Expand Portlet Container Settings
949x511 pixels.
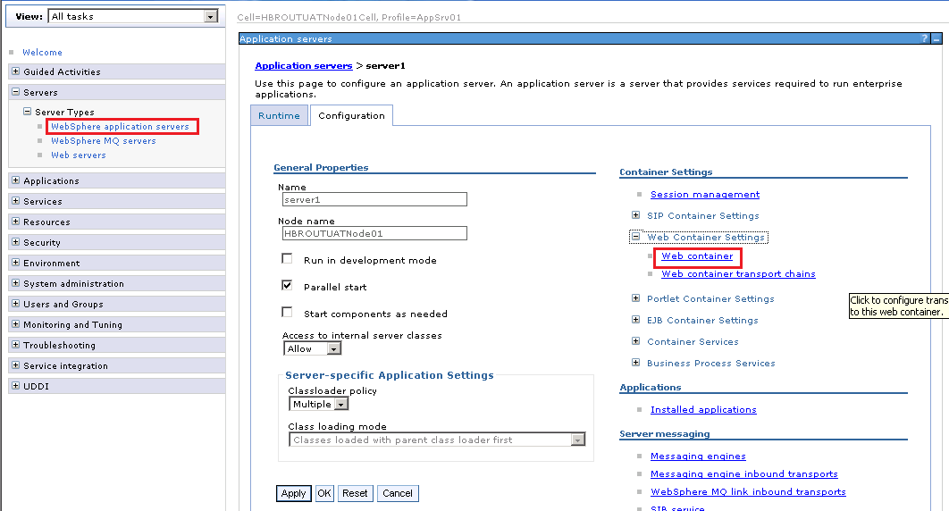tap(635, 298)
